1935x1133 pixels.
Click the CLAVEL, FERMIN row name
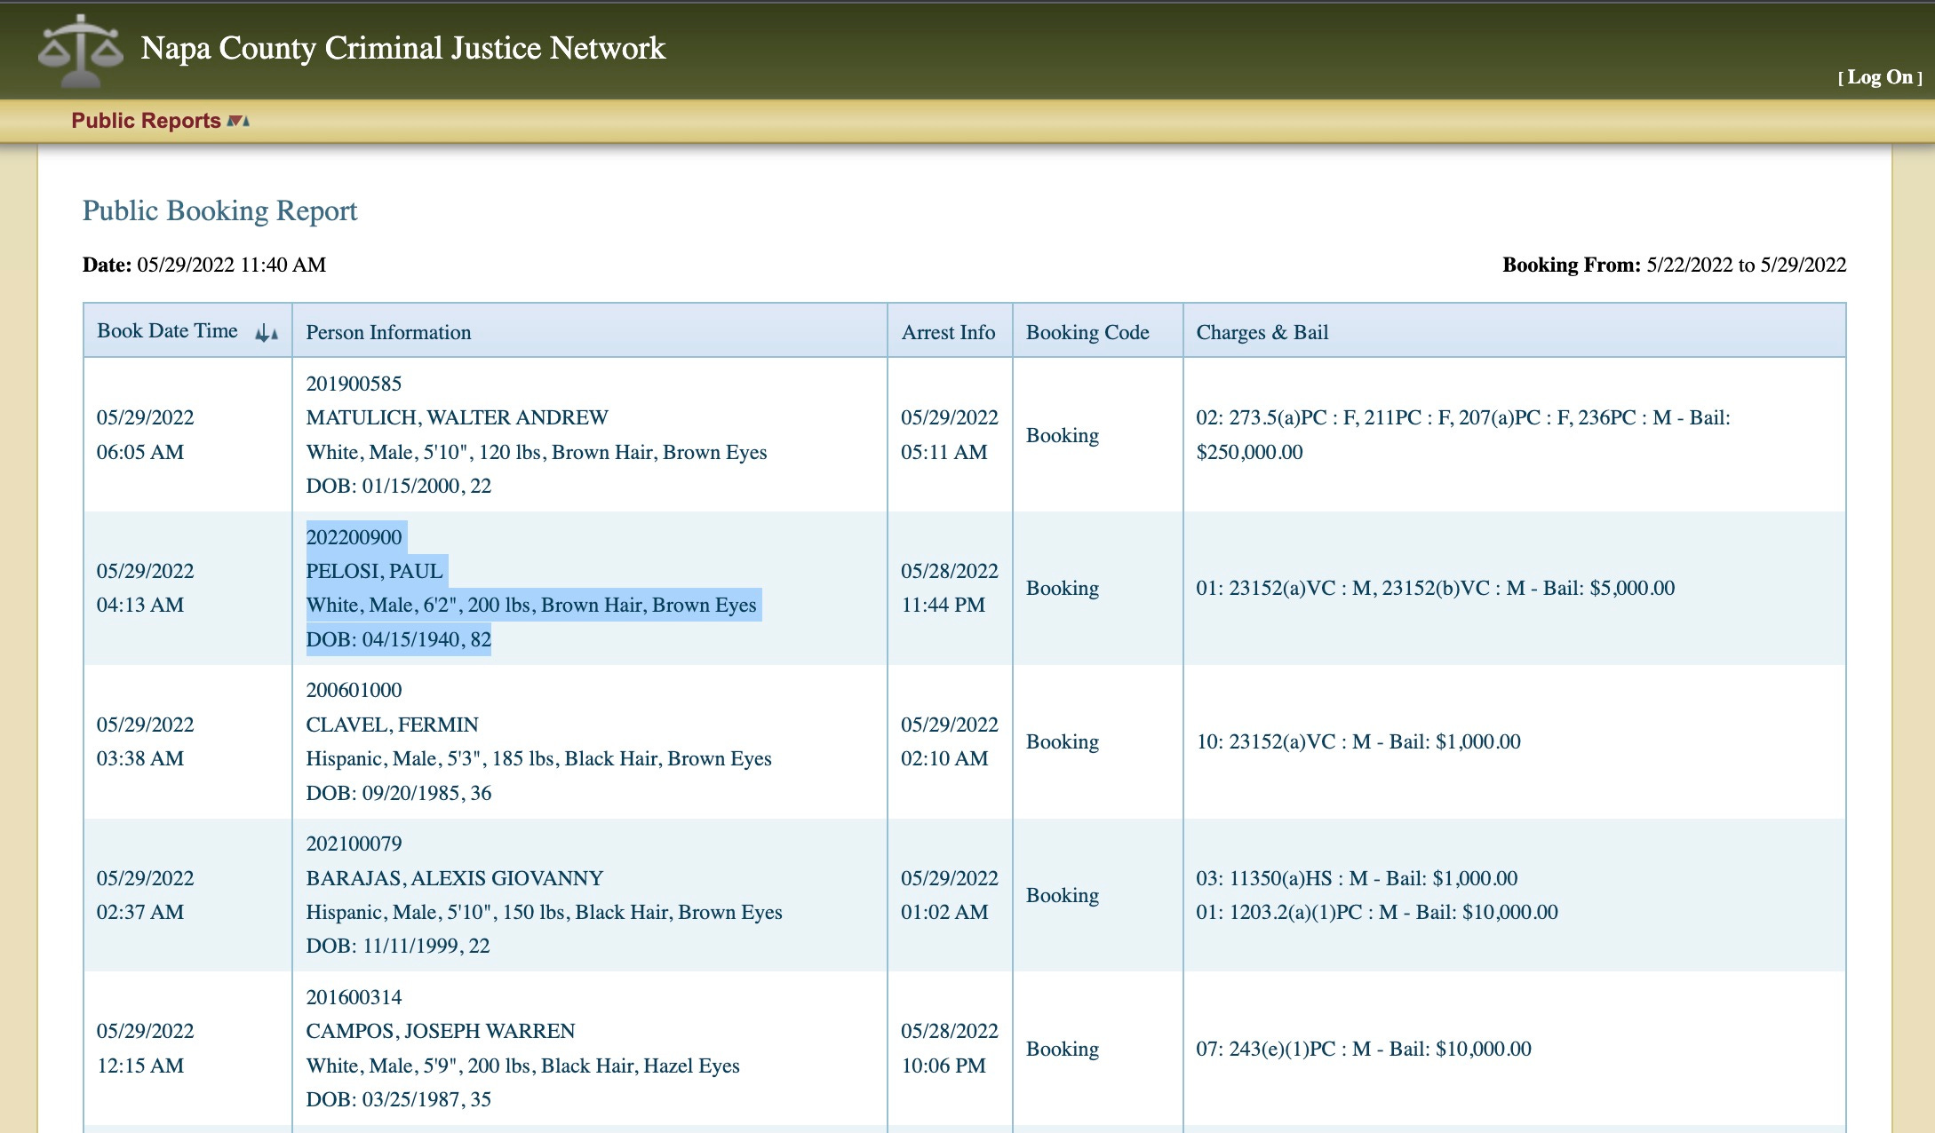point(392,725)
